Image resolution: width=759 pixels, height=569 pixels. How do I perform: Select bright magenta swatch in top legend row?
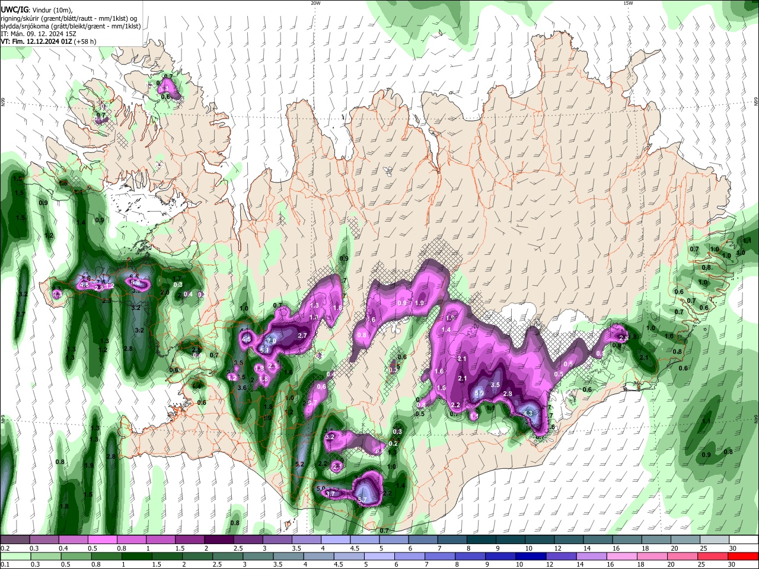tap(102, 540)
